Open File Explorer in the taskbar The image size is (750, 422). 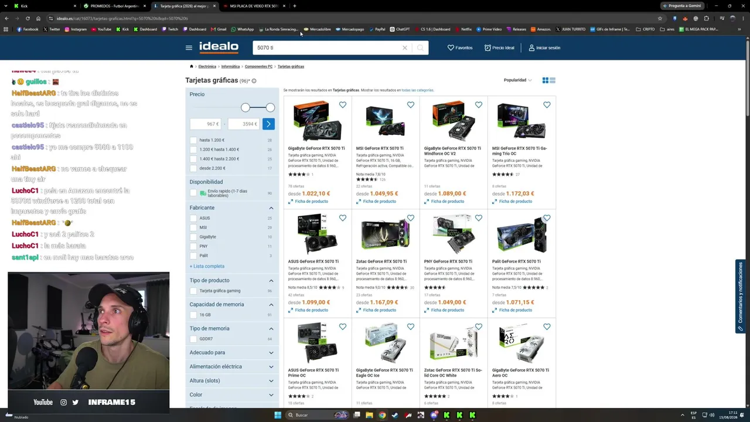pos(369,415)
